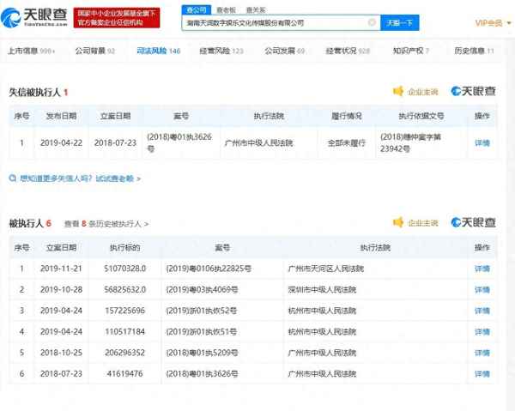This screenshot has height=411, width=515.
Task: Open the 公司背景 section tab
Action: click(95, 51)
